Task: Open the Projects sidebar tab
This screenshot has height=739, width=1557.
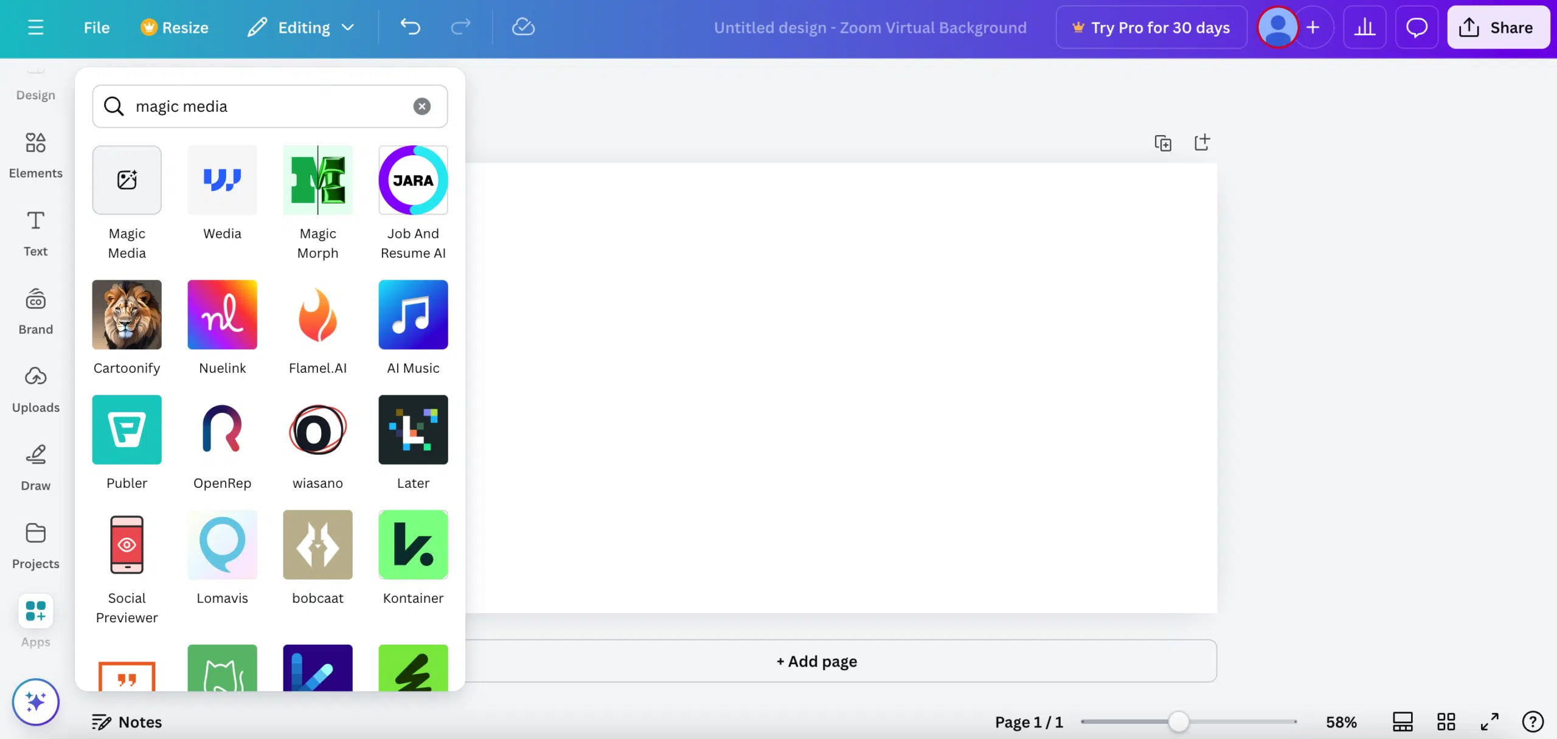Action: (35, 546)
